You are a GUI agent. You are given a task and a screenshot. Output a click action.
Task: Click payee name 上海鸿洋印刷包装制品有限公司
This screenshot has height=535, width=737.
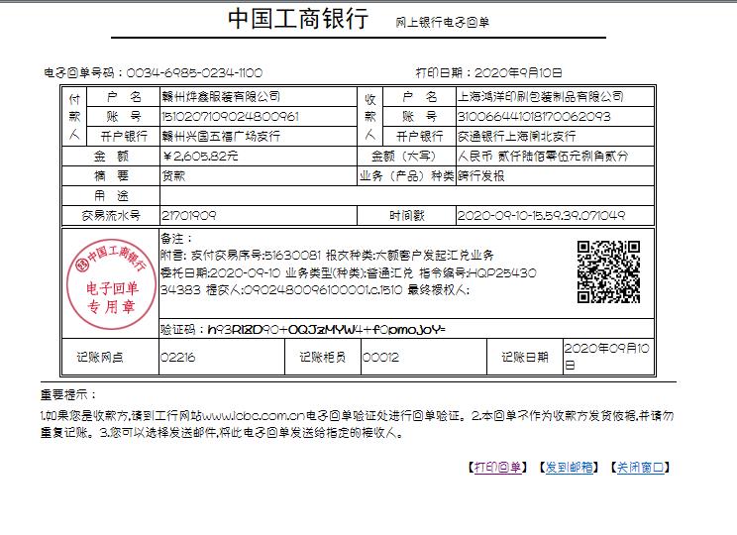541,97
